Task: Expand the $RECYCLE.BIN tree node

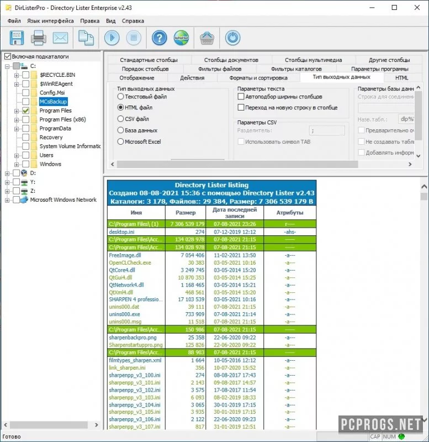Action: [17, 75]
